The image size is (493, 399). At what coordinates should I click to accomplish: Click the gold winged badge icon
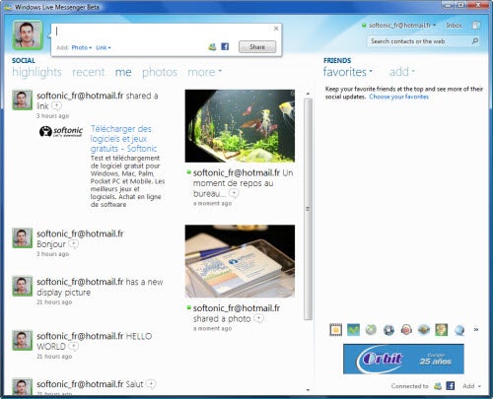pyautogui.click(x=424, y=330)
